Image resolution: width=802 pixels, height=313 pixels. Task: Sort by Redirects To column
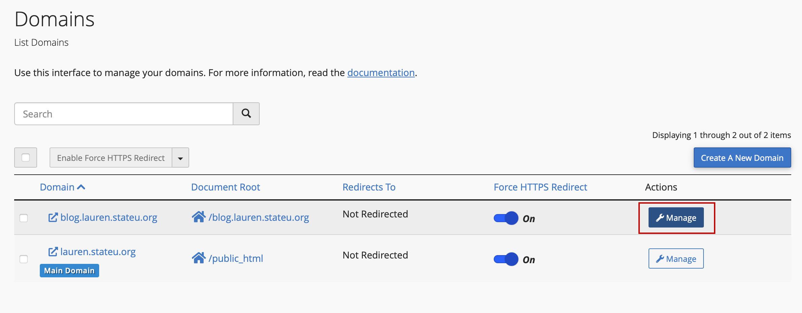click(369, 187)
